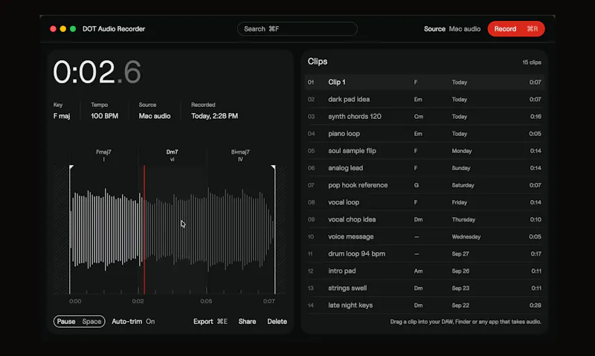
Task: Click the G key of pop hook reference
Action: [x=416, y=185]
